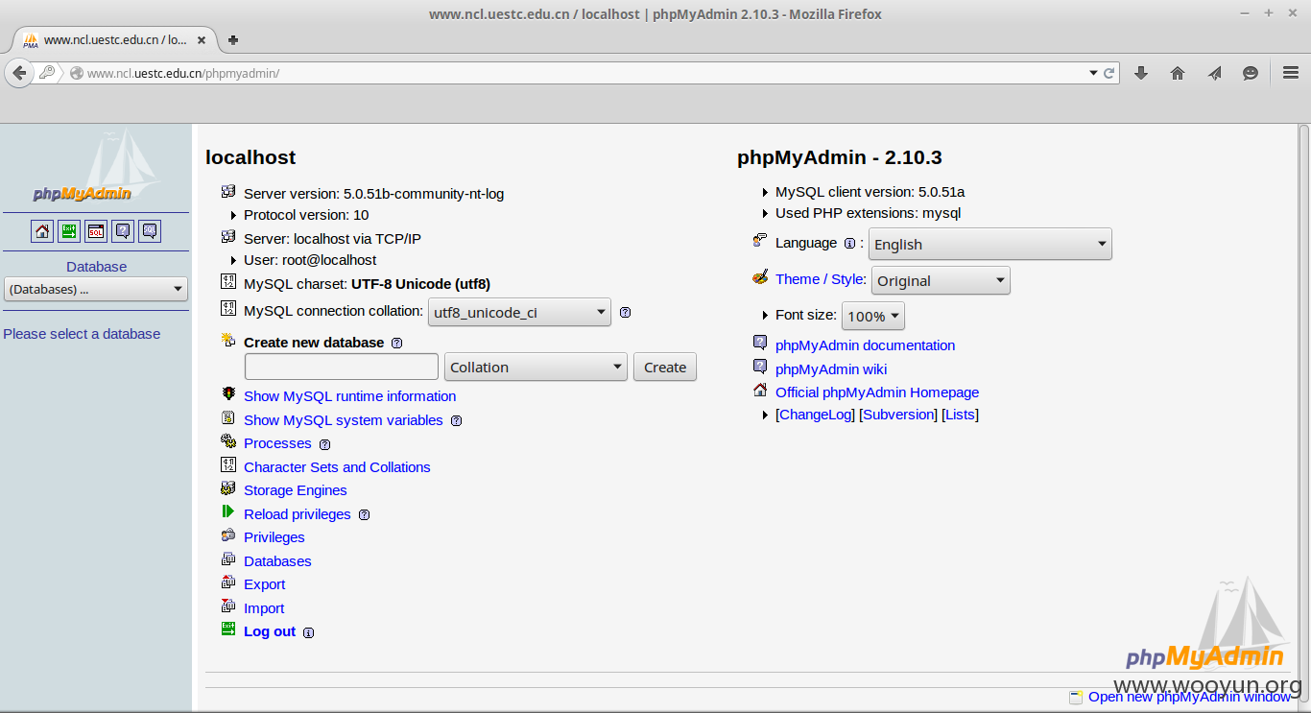This screenshot has width=1311, height=713.
Task: Open phpMyAdmin documentation link
Action: (866, 345)
